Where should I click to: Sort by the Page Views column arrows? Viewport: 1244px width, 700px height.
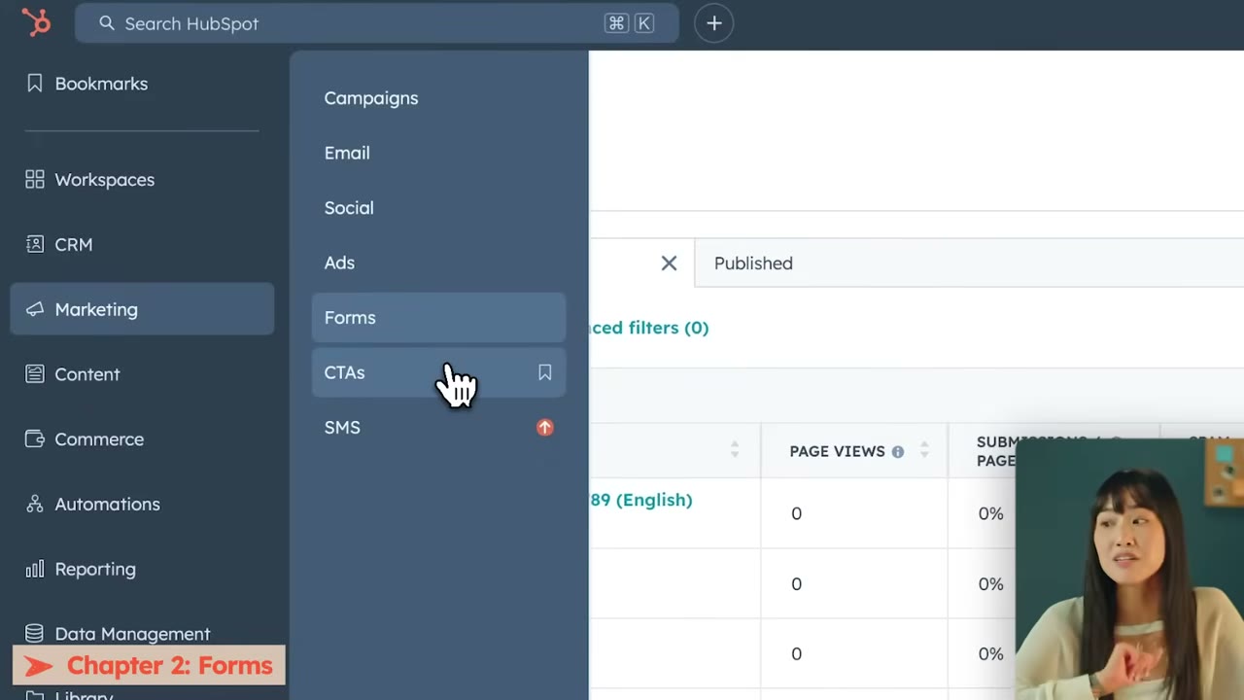[x=924, y=450]
